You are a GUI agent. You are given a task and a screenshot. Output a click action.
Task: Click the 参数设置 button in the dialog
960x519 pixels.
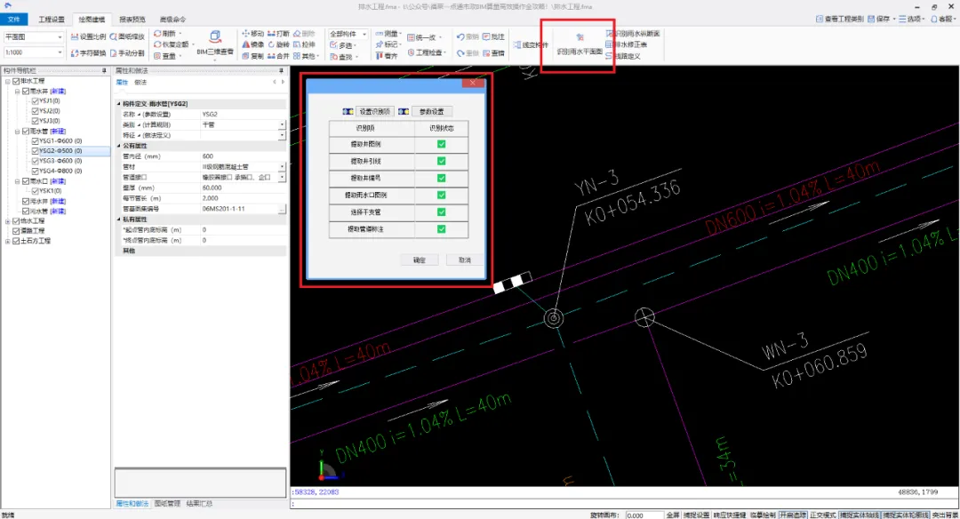[432, 111]
